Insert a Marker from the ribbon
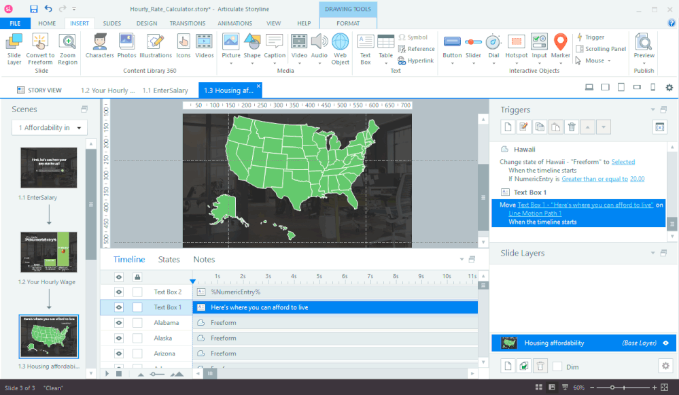 pyautogui.click(x=560, y=46)
